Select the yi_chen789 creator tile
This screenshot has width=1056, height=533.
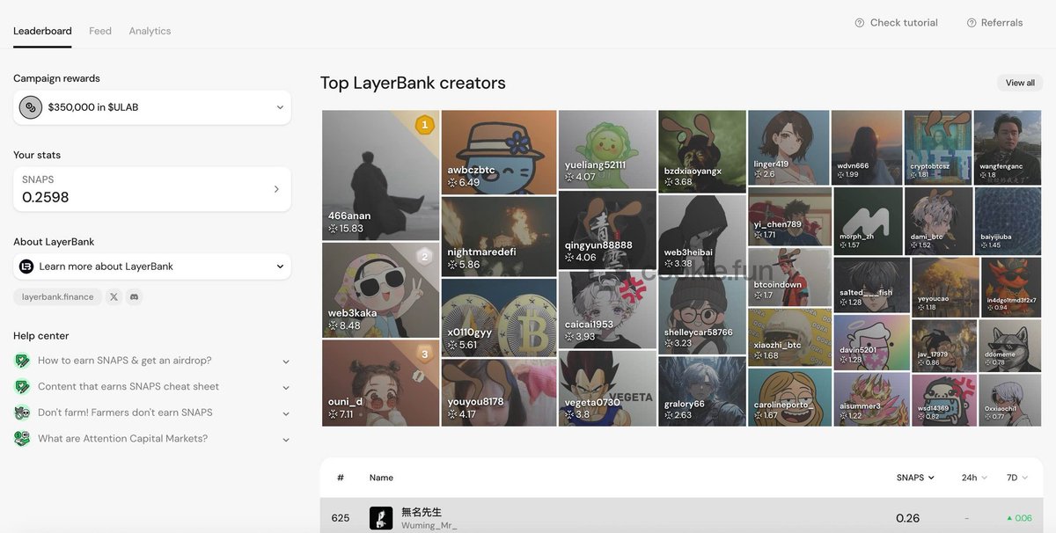[789, 216]
